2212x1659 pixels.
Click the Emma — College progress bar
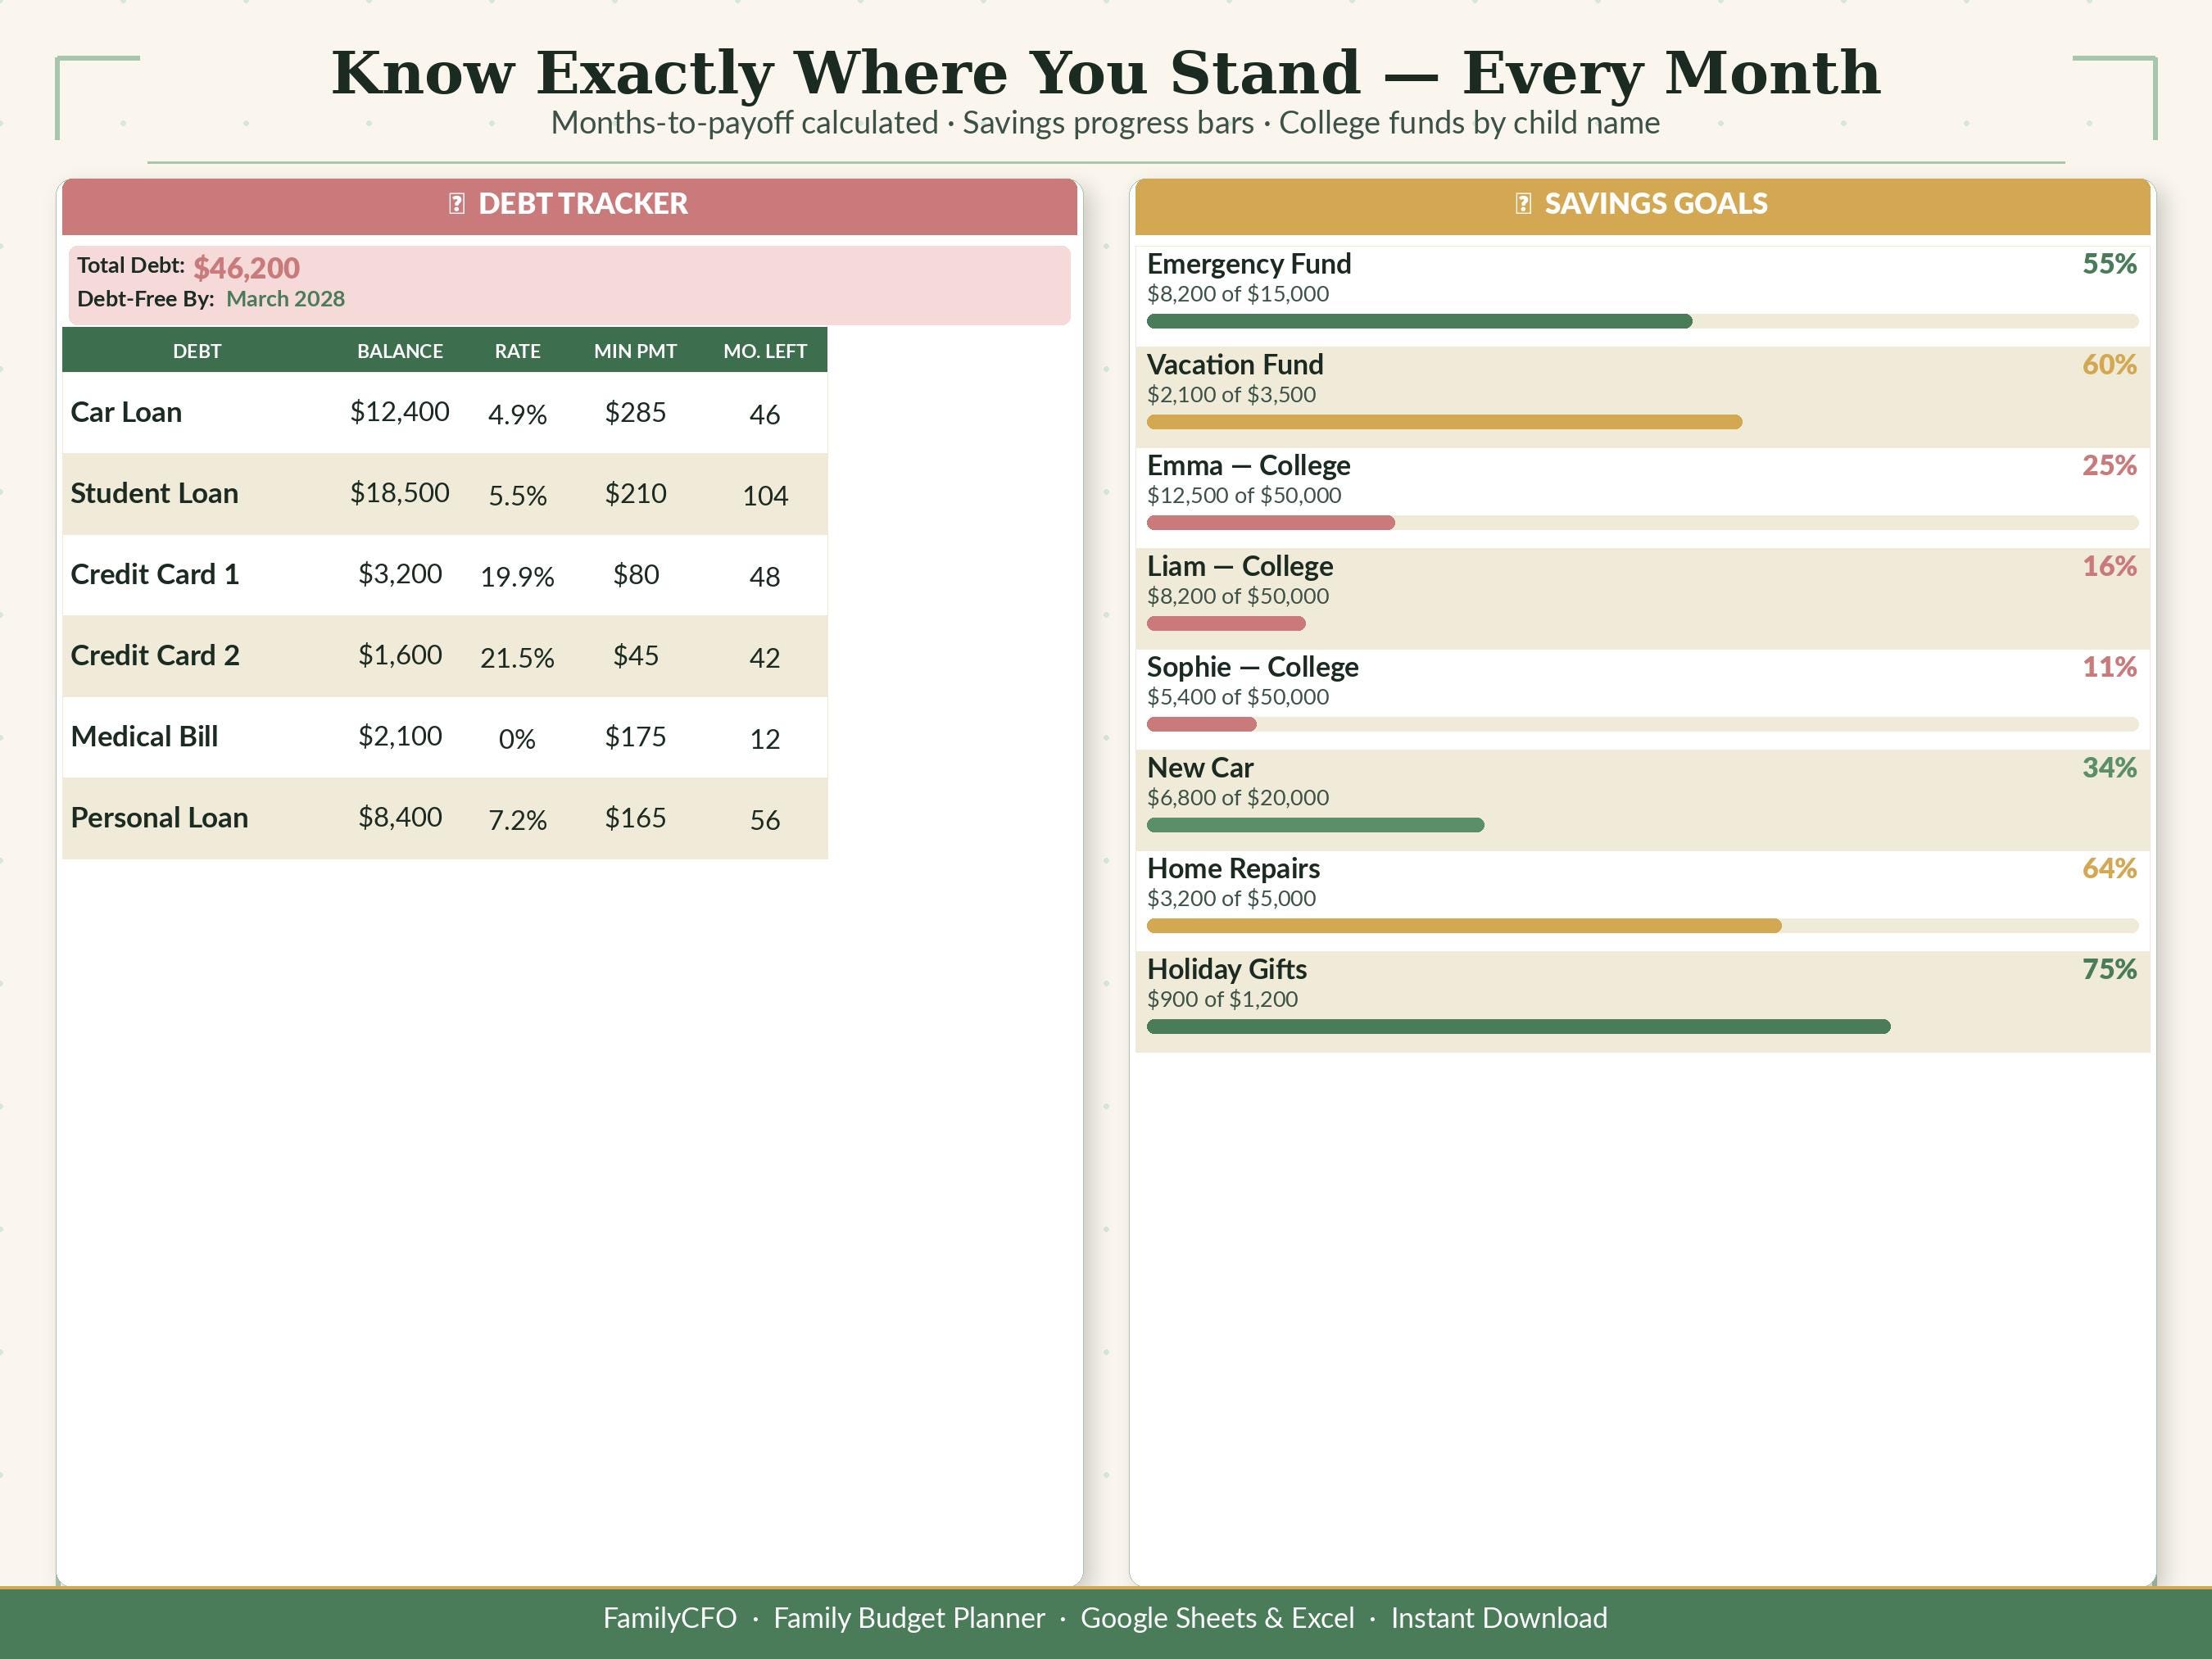pyautogui.click(x=1642, y=523)
